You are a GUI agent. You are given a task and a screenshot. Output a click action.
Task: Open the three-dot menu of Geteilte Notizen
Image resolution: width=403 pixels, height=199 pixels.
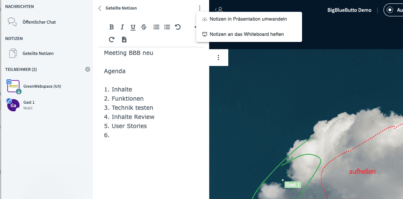tap(200, 8)
